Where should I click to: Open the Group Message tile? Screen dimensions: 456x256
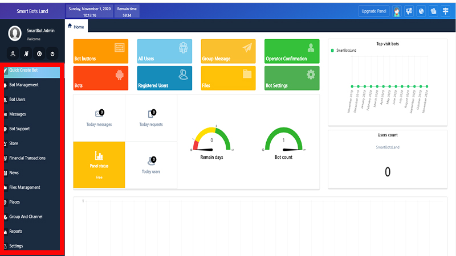tap(228, 51)
